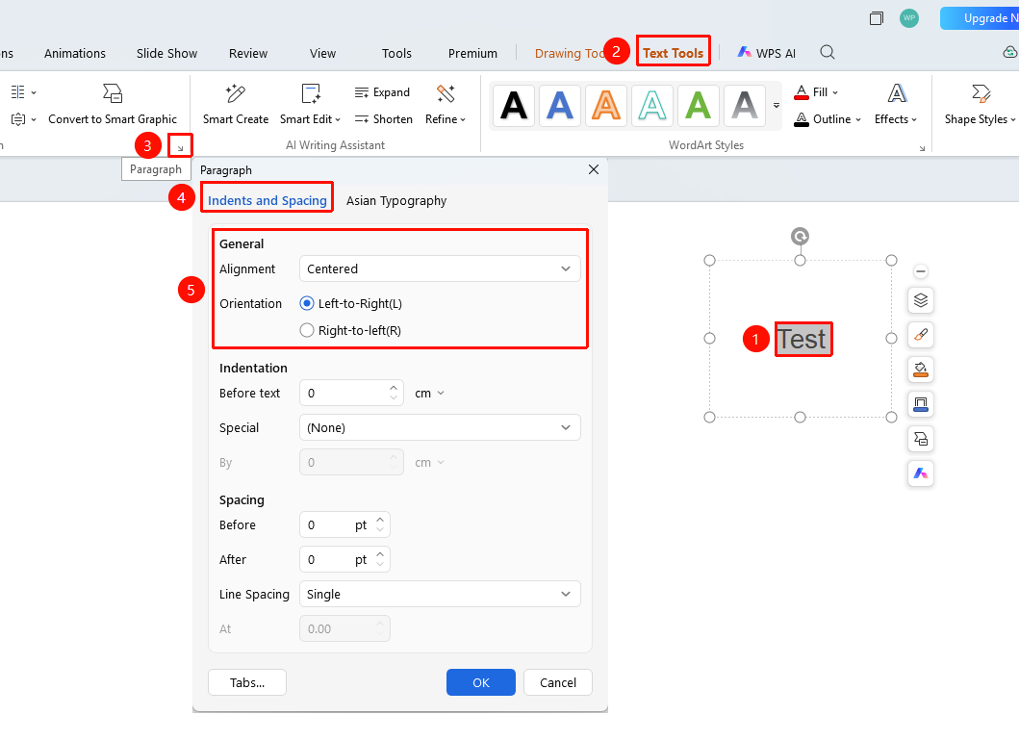Apply the orange outlined WordArt style

605,105
